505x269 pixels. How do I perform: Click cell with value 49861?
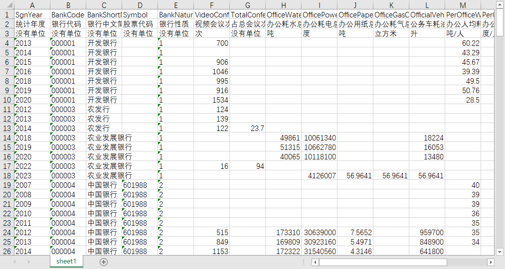point(284,137)
